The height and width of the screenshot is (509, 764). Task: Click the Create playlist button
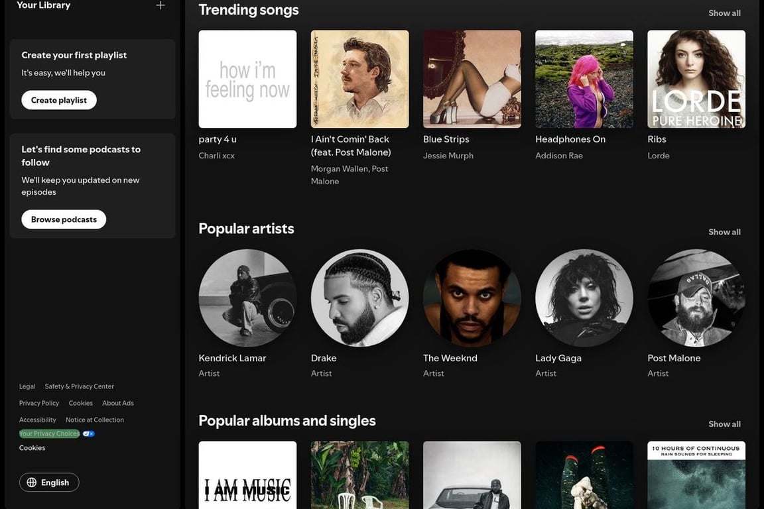click(x=59, y=100)
